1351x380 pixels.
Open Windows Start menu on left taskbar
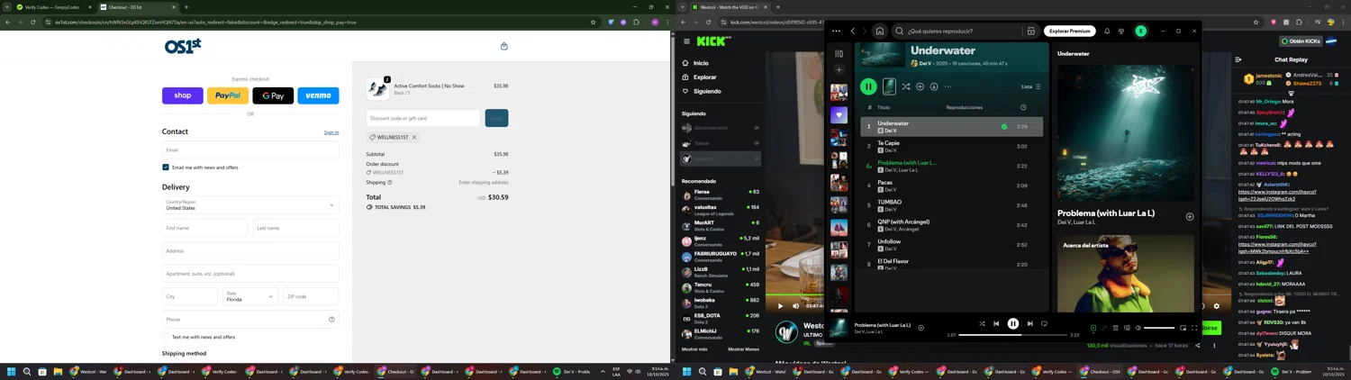pyautogui.click(x=12, y=371)
